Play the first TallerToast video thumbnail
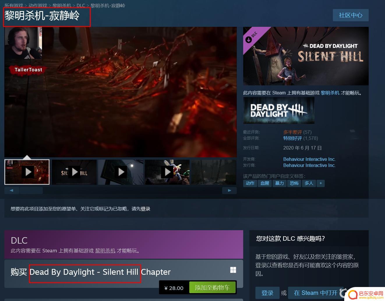Viewport: 385px width, 301px height. tap(27, 172)
